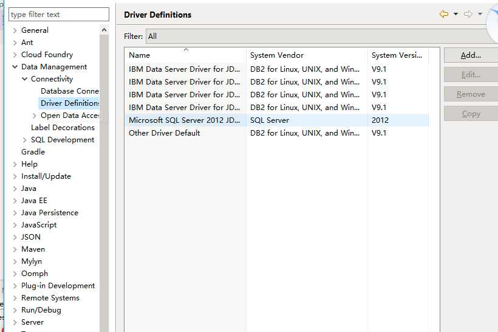Select Label Decorations tree item
498x332 pixels.
click(63, 128)
